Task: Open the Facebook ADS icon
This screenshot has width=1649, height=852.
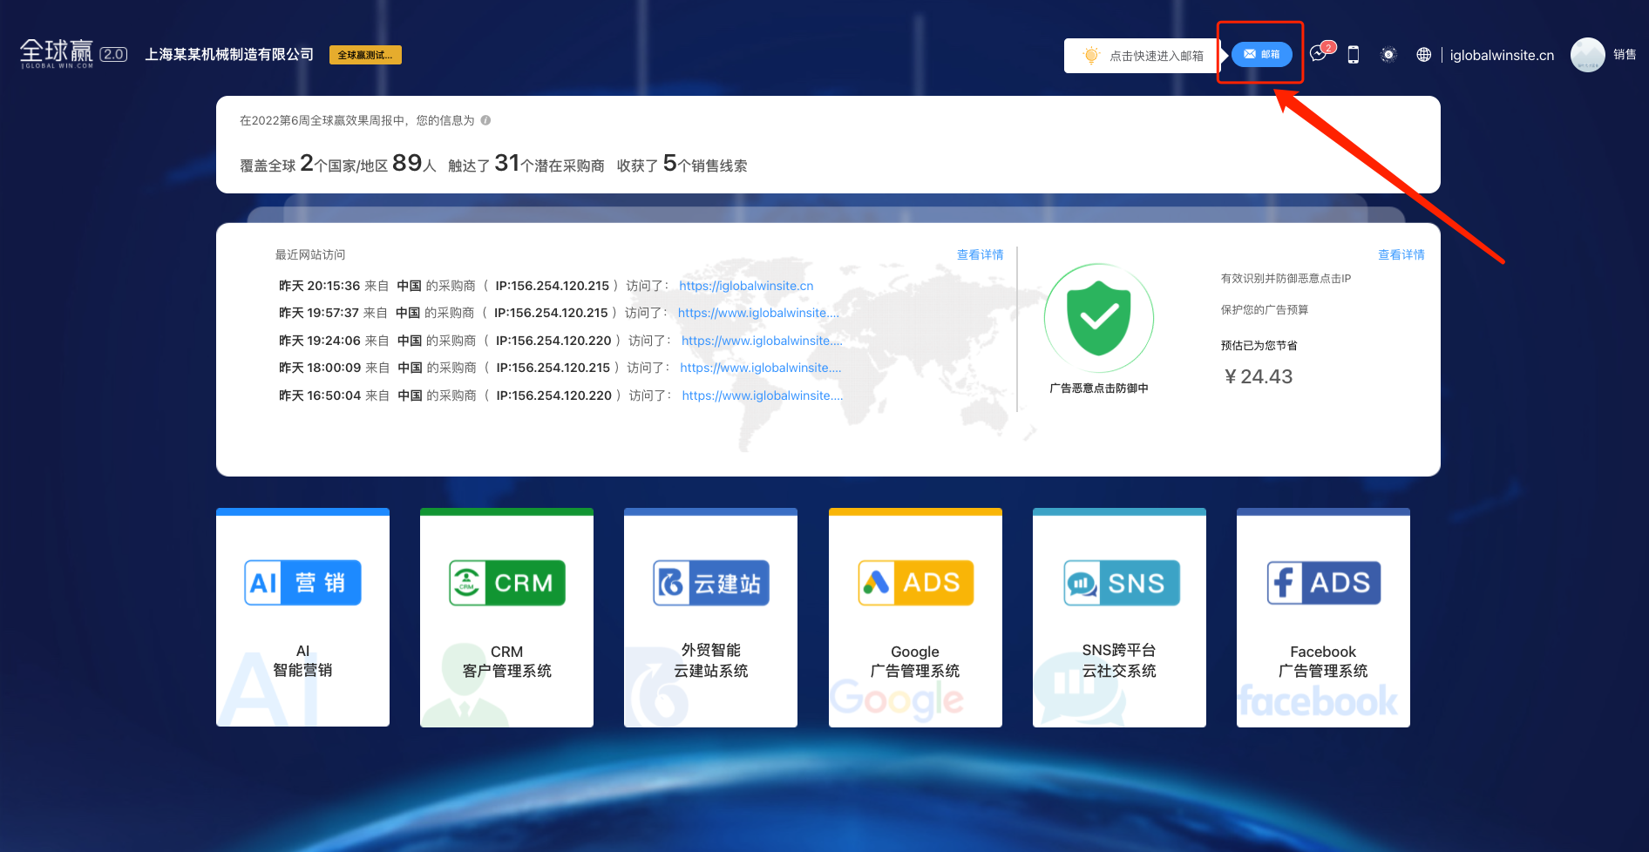Action: [1323, 582]
